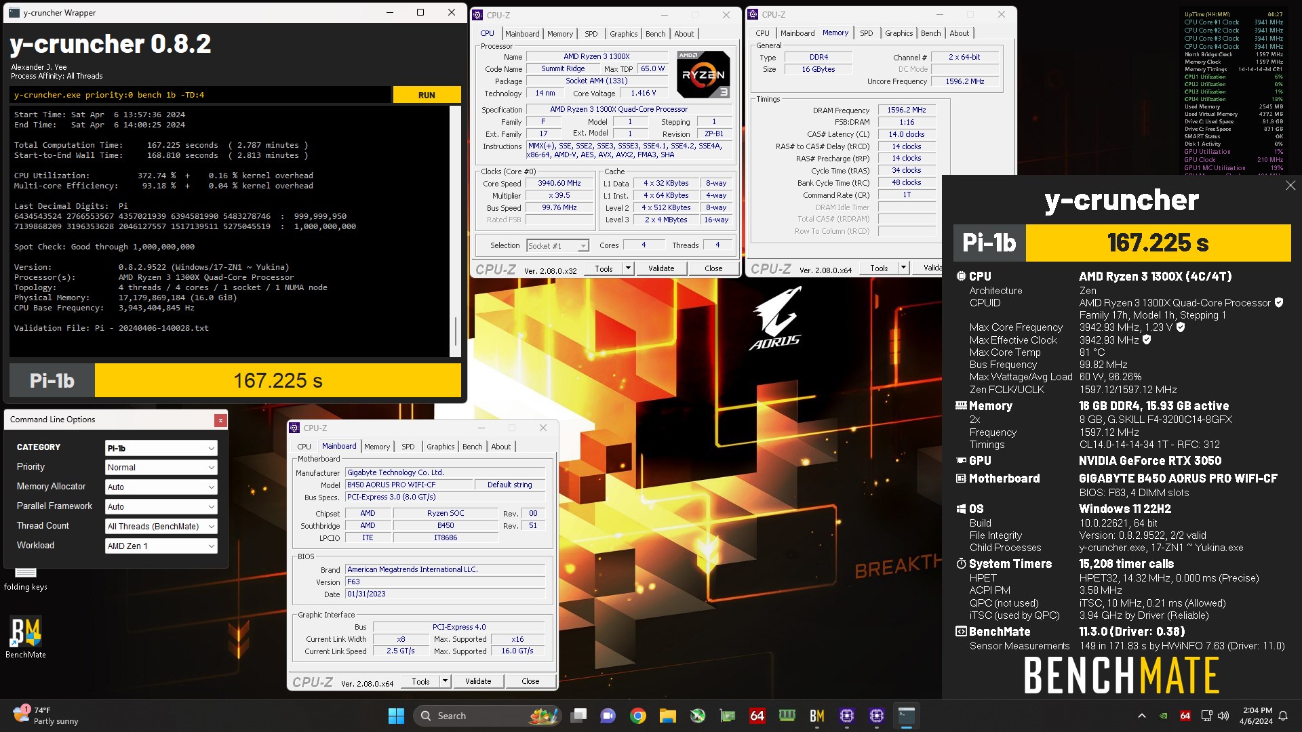Click the Core Speed value 3940.60 MHz
Image resolution: width=1302 pixels, height=732 pixels.
pos(559,184)
